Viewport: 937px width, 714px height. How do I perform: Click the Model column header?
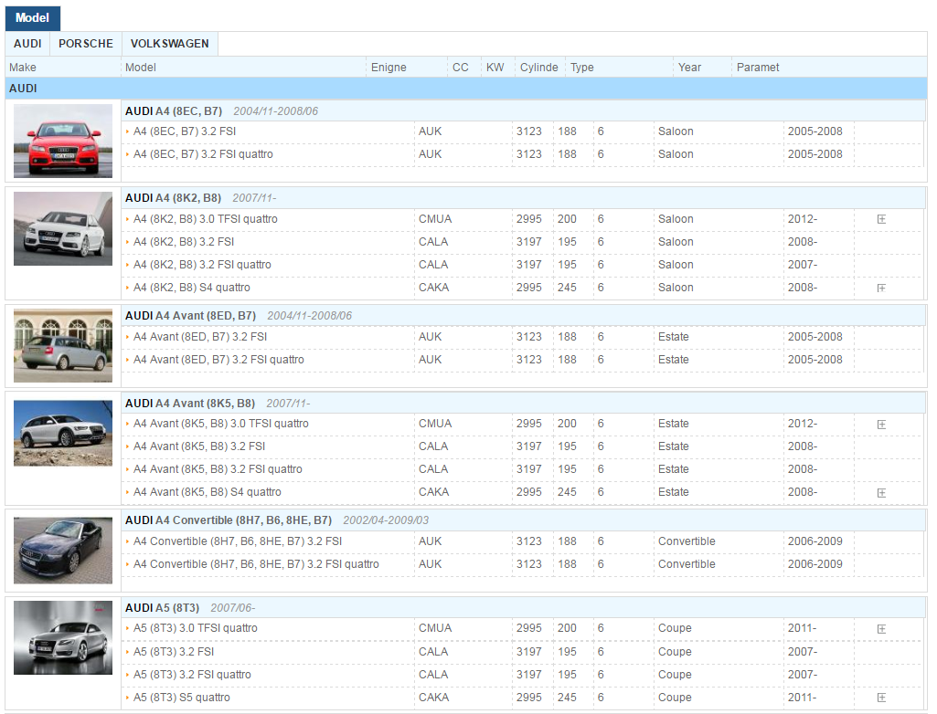coord(243,67)
